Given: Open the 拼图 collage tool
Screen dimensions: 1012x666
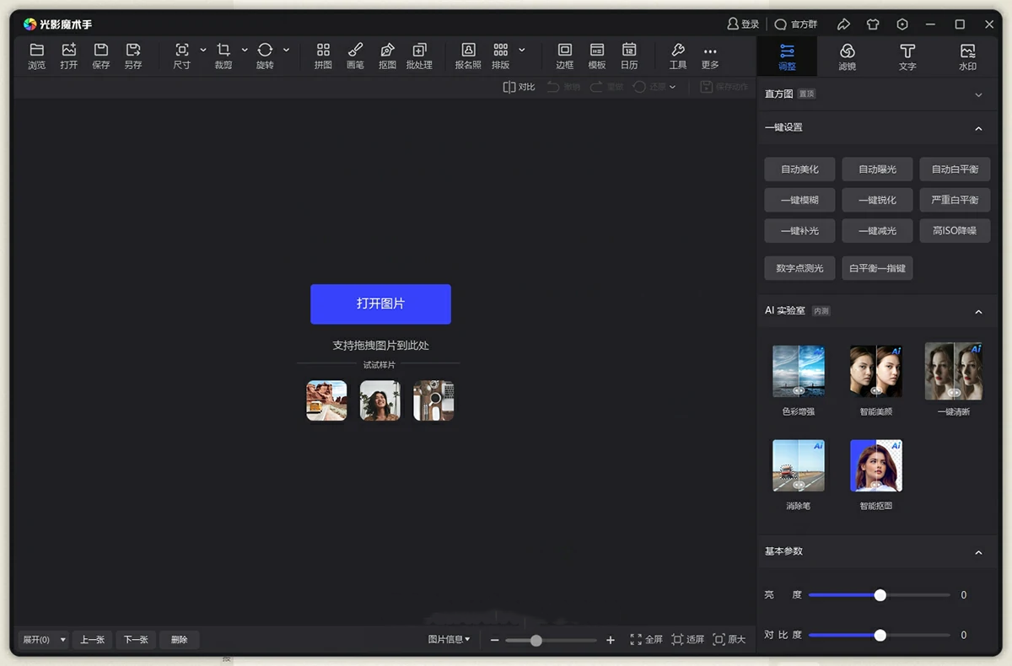Looking at the screenshot, I should (x=323, y=56).
